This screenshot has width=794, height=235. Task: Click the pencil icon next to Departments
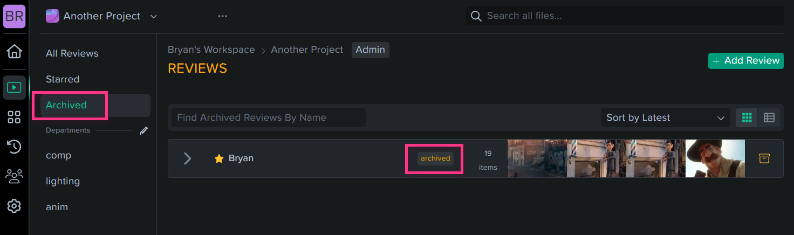click(143, 130)
